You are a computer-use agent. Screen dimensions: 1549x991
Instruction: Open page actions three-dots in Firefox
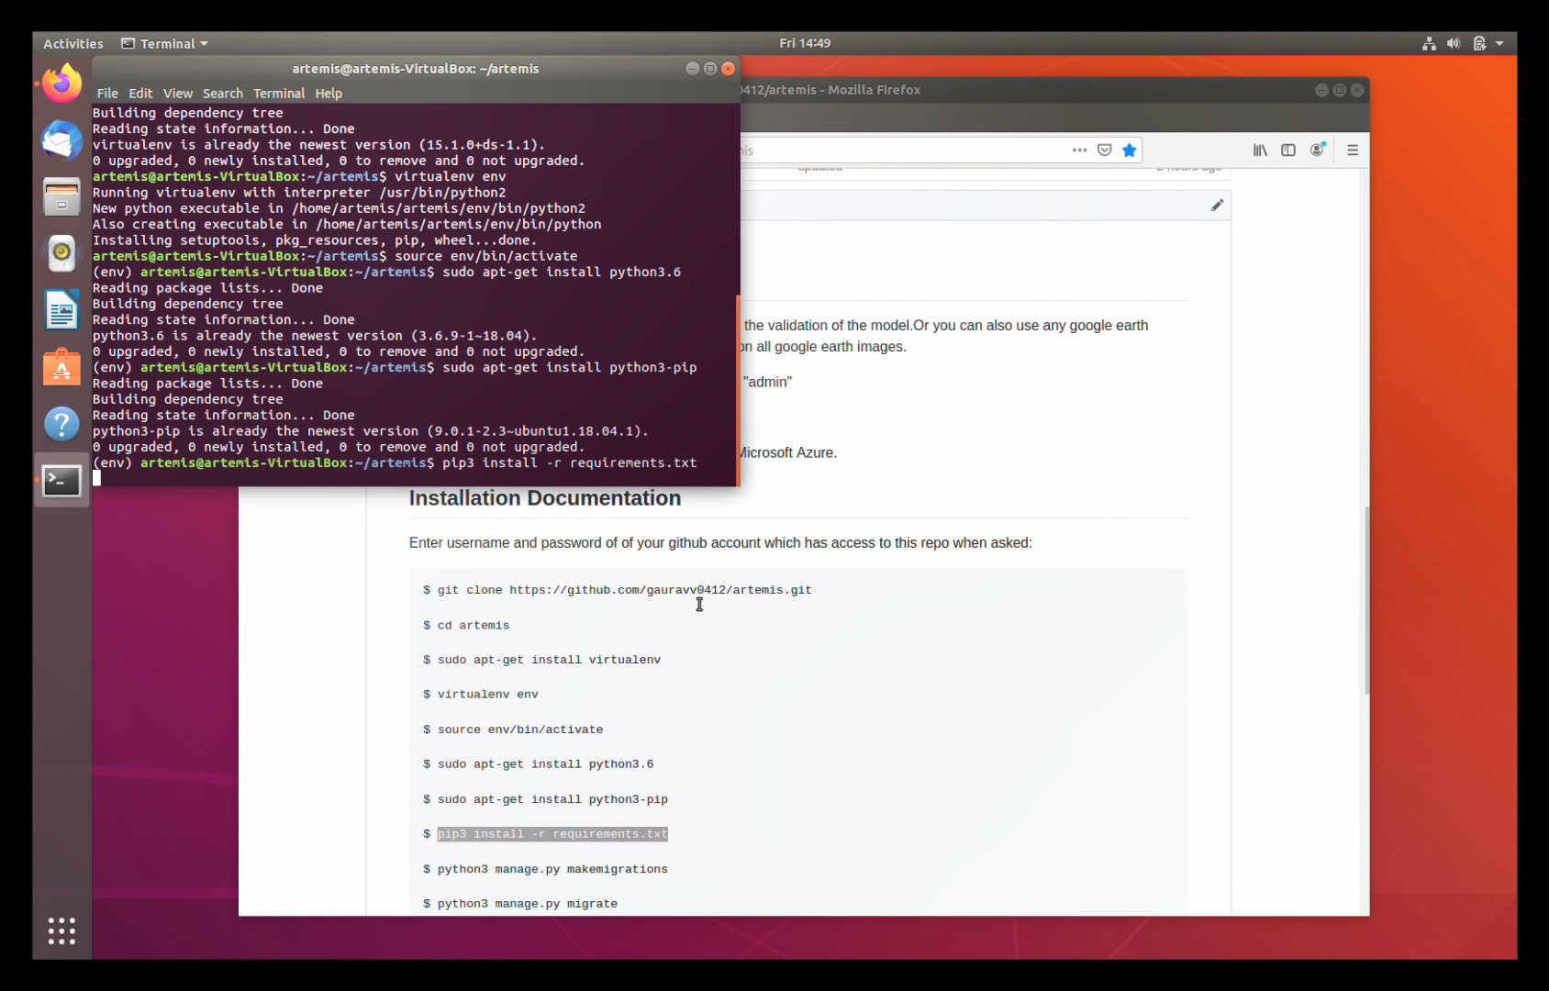pyautogui.click(x=1079, y=150)
